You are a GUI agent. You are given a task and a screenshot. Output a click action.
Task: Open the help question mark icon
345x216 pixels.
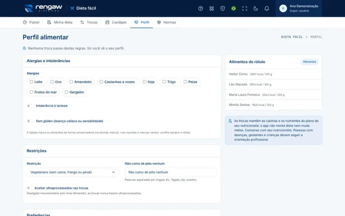[x=200, y=9]
